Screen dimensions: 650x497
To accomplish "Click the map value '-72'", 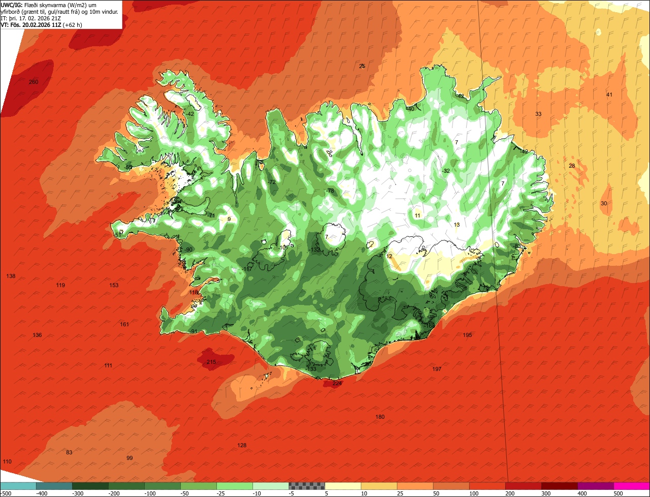I will point(271,182).
